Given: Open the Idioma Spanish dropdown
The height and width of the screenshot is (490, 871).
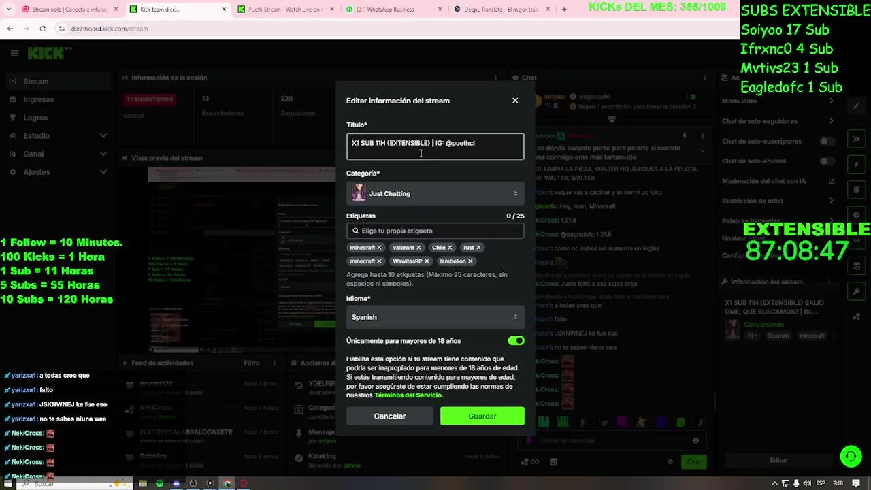Looking at the screenshot, I should (435, 317).
